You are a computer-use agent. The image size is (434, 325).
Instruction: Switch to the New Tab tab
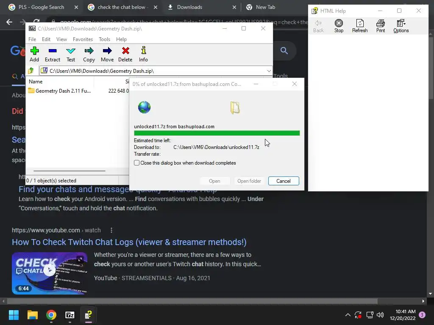point(265,7)
